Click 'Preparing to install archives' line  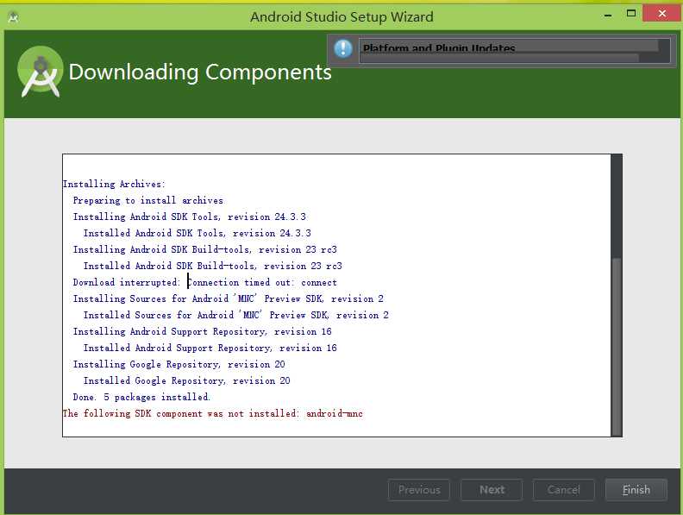pyautogui.click(x=148, y=200)
